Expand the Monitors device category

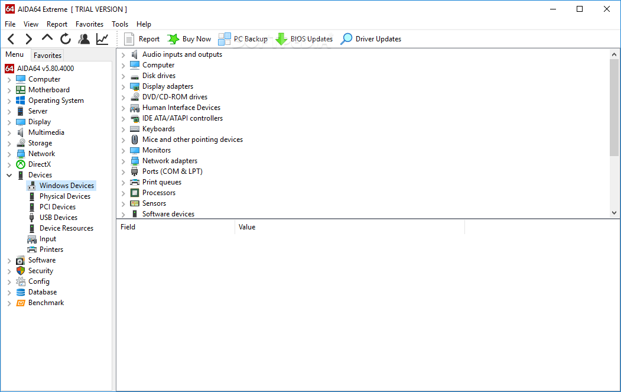[x=123, y=151]
